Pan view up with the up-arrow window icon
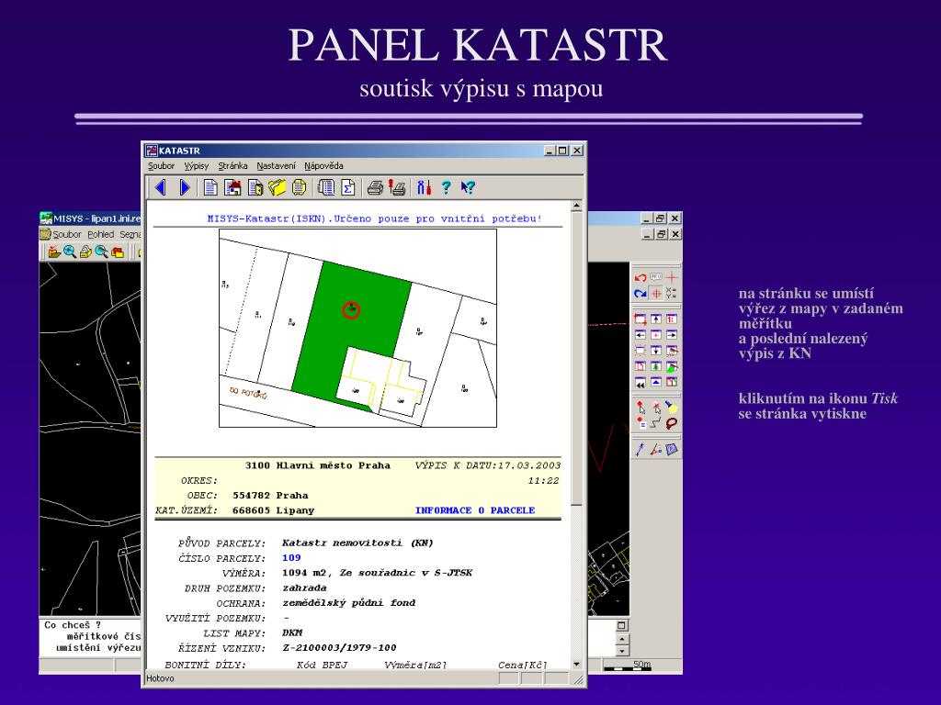The image size is (941, 705). pos(656,319)
